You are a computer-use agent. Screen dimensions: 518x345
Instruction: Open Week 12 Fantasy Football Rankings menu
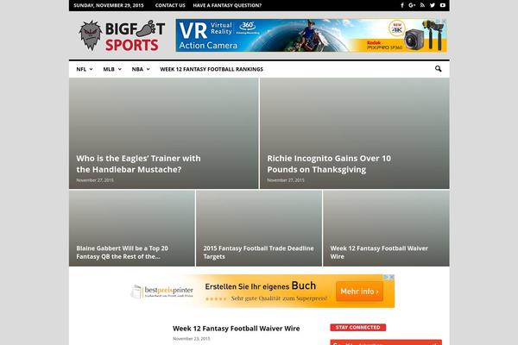[x=212, y=69]
